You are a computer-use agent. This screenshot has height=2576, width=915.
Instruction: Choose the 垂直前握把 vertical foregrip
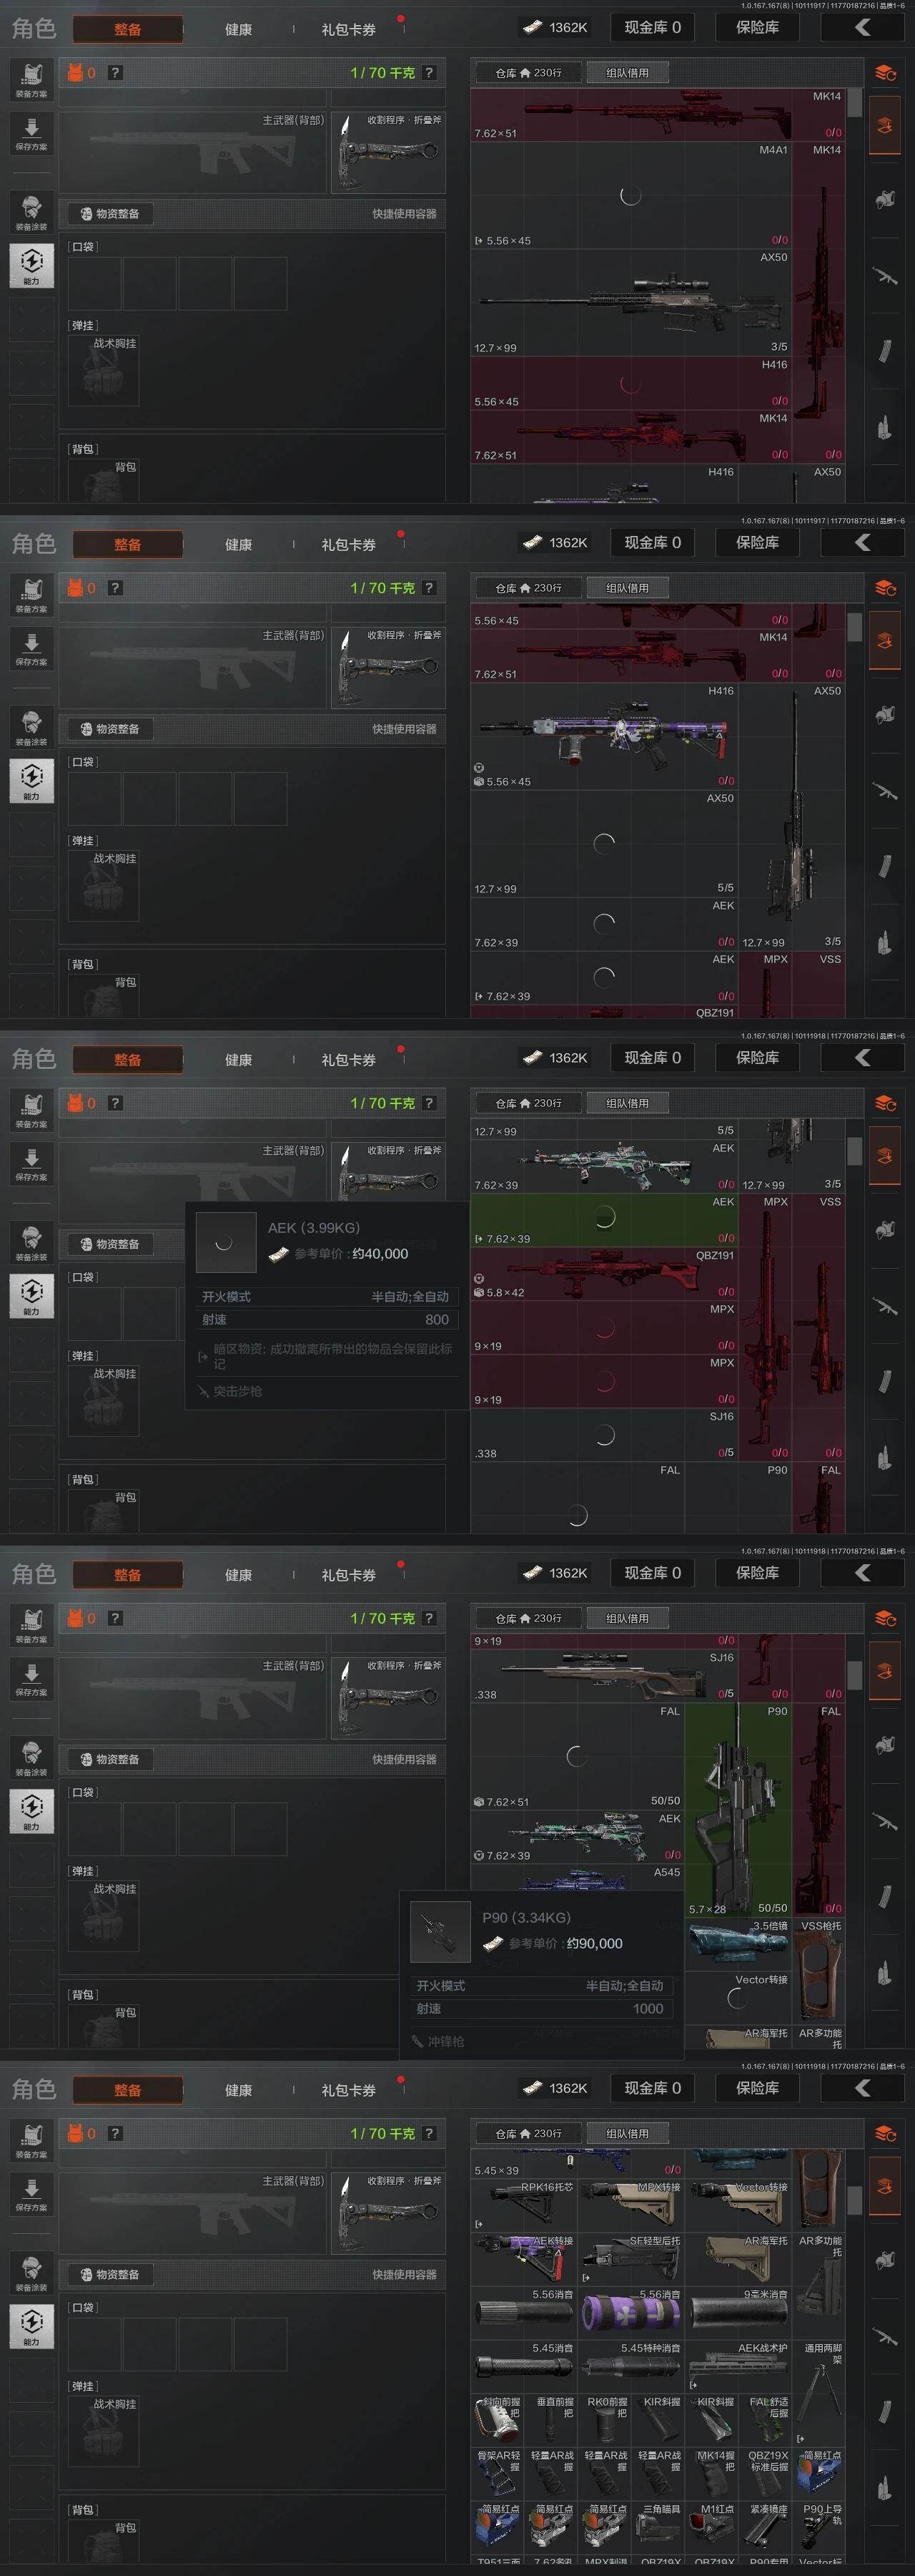tap(551, 2420)
